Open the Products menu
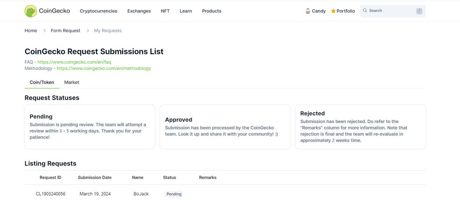 pyautogui.click(x=212, y=11)
